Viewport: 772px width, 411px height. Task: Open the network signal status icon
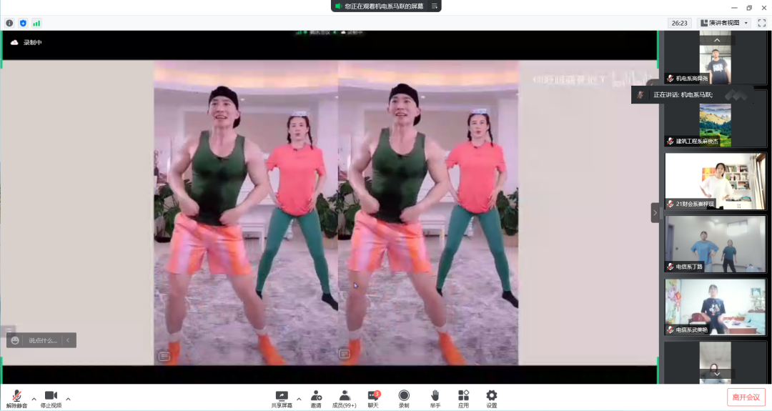pyautogui.click(x=36, y=23)
